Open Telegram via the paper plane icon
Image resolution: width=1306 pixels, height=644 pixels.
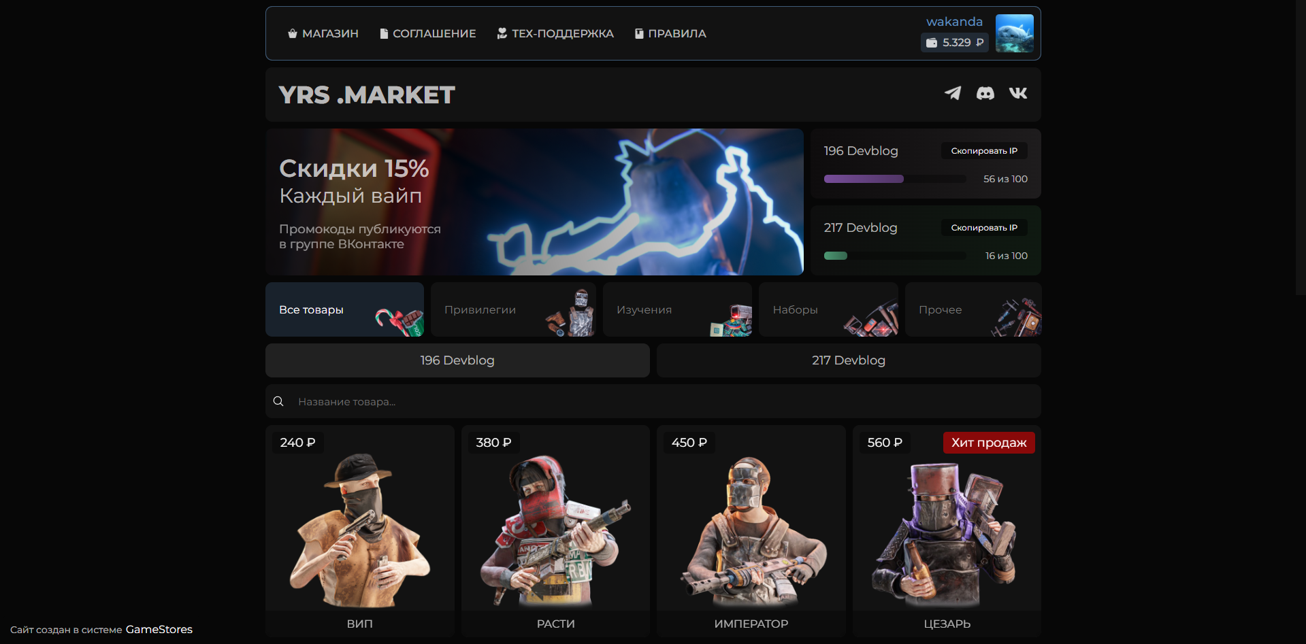point(953,94)
